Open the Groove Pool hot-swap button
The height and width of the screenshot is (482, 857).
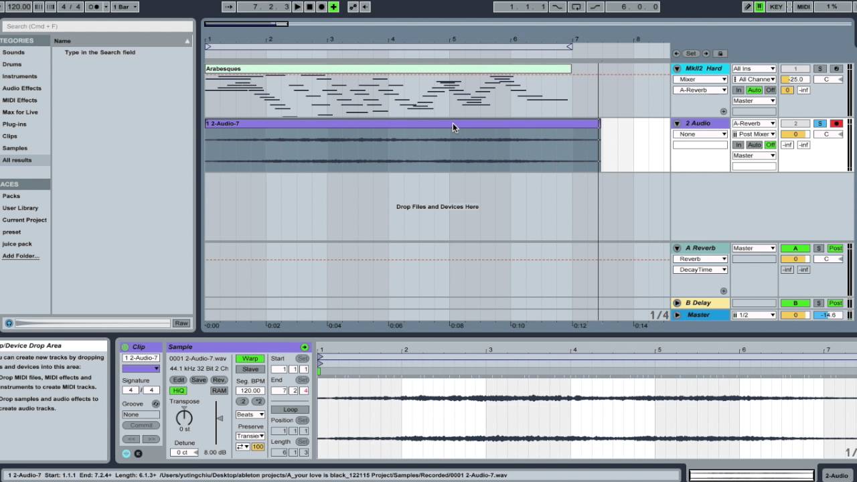tap(155, 404)
